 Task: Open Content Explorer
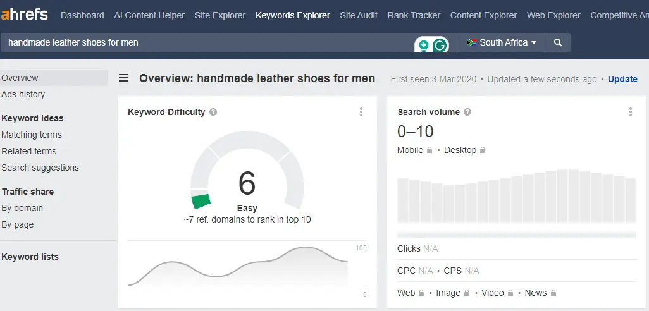click(483, 15)
